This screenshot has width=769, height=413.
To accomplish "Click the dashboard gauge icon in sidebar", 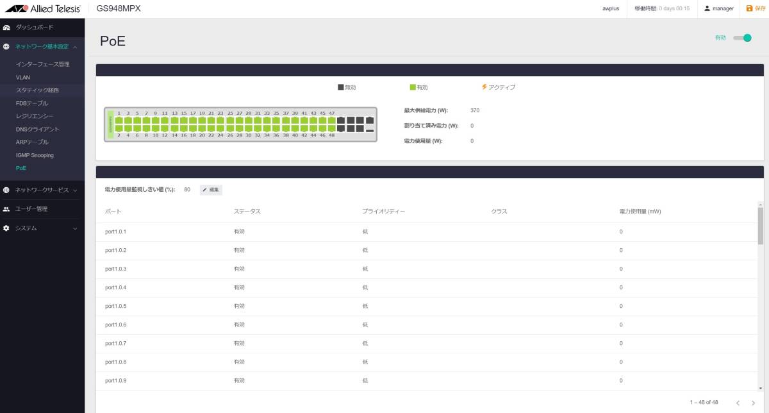I will tap(6, 28).
